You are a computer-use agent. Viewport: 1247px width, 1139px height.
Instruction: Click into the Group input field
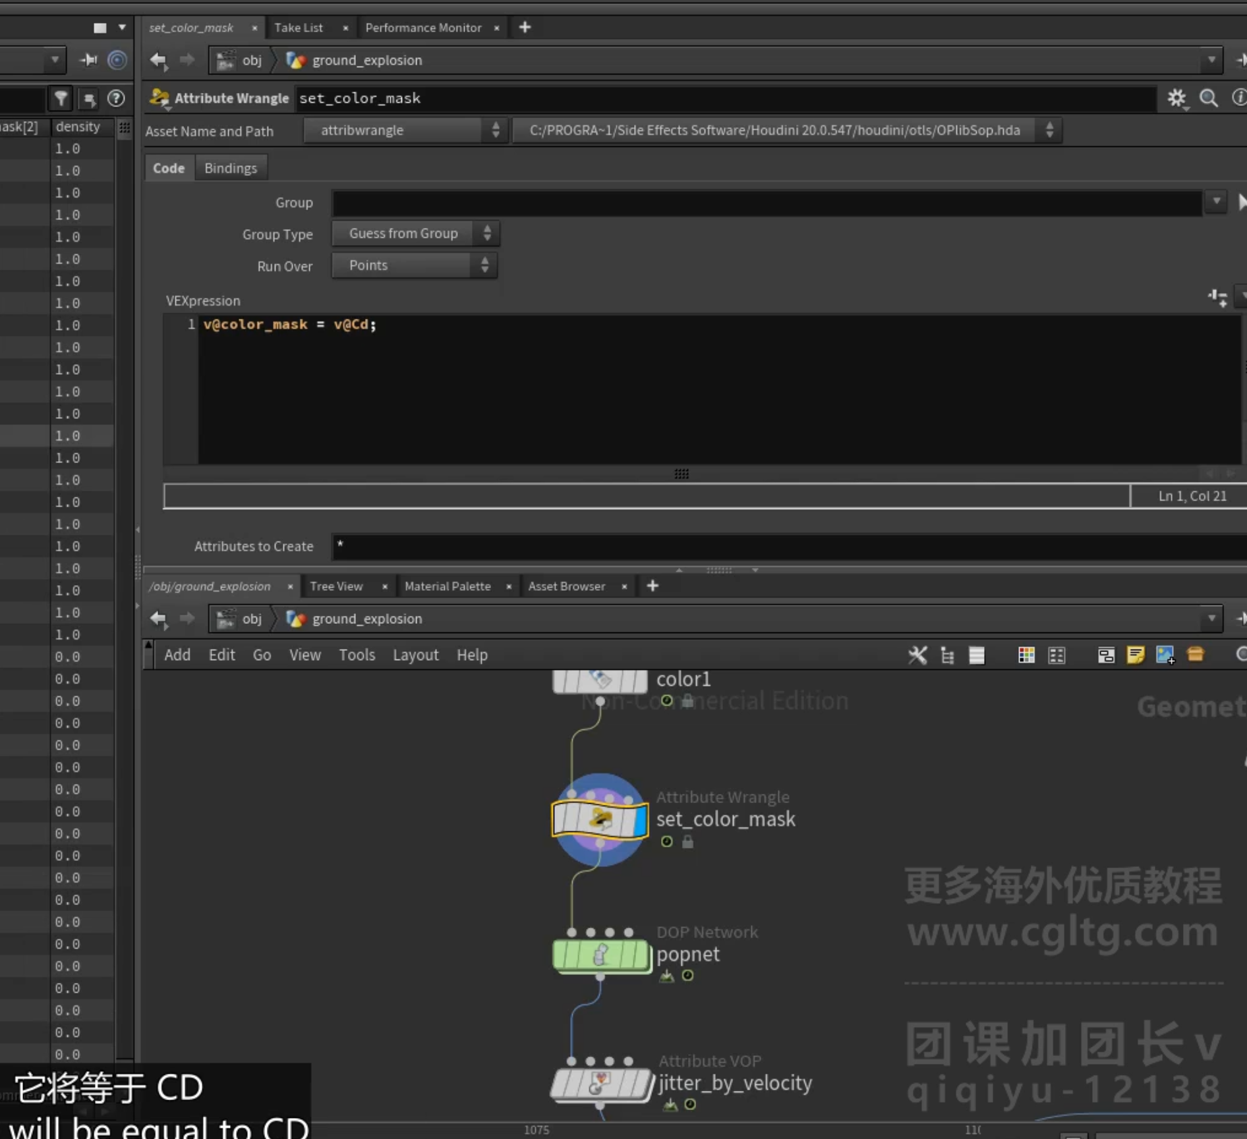[767, 202]
